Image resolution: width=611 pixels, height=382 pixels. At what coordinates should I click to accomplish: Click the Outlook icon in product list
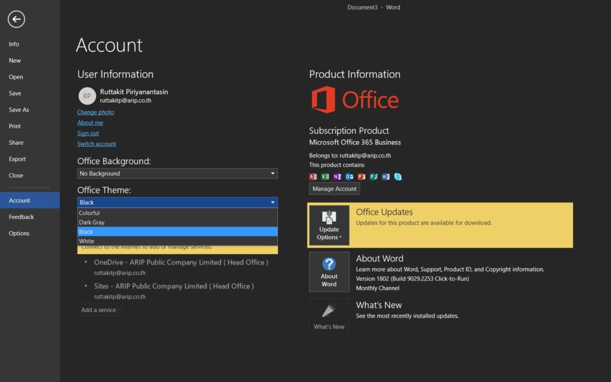(x=350, y=177)
